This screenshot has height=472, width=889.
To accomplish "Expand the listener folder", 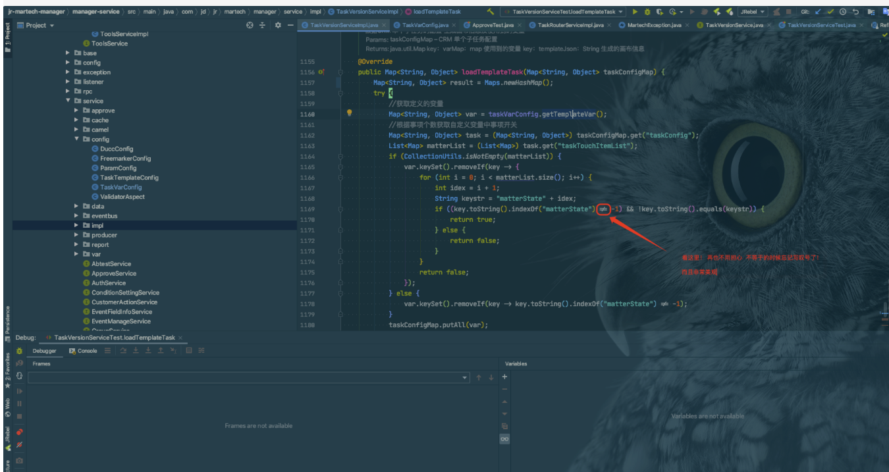I will pyautogui.click(x=68, y=82).
